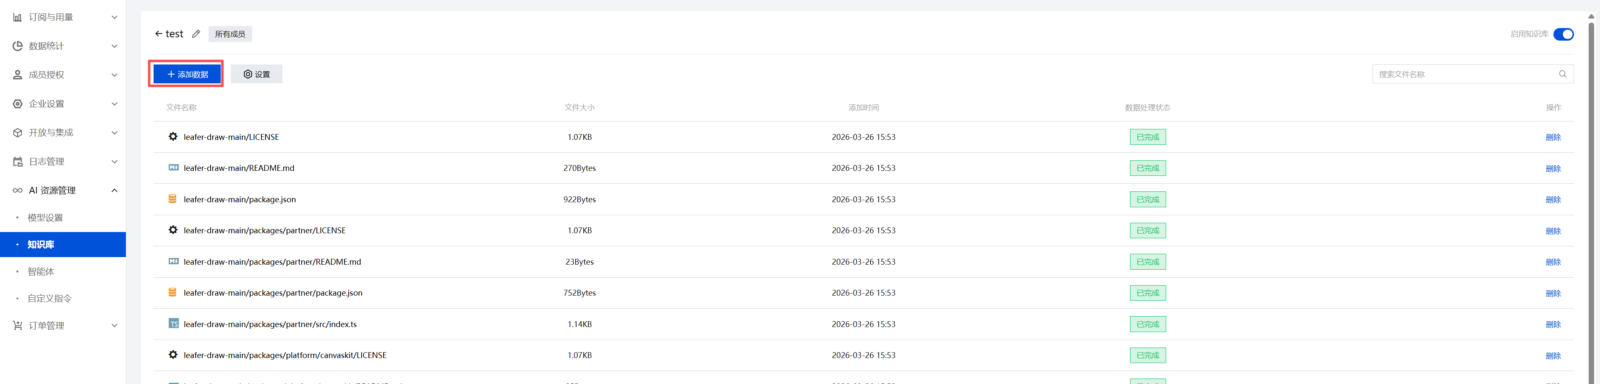Viewport: 1600px width, 384px height.
Task: Click the pencil edit icon beside test
Action: (196, 34)
